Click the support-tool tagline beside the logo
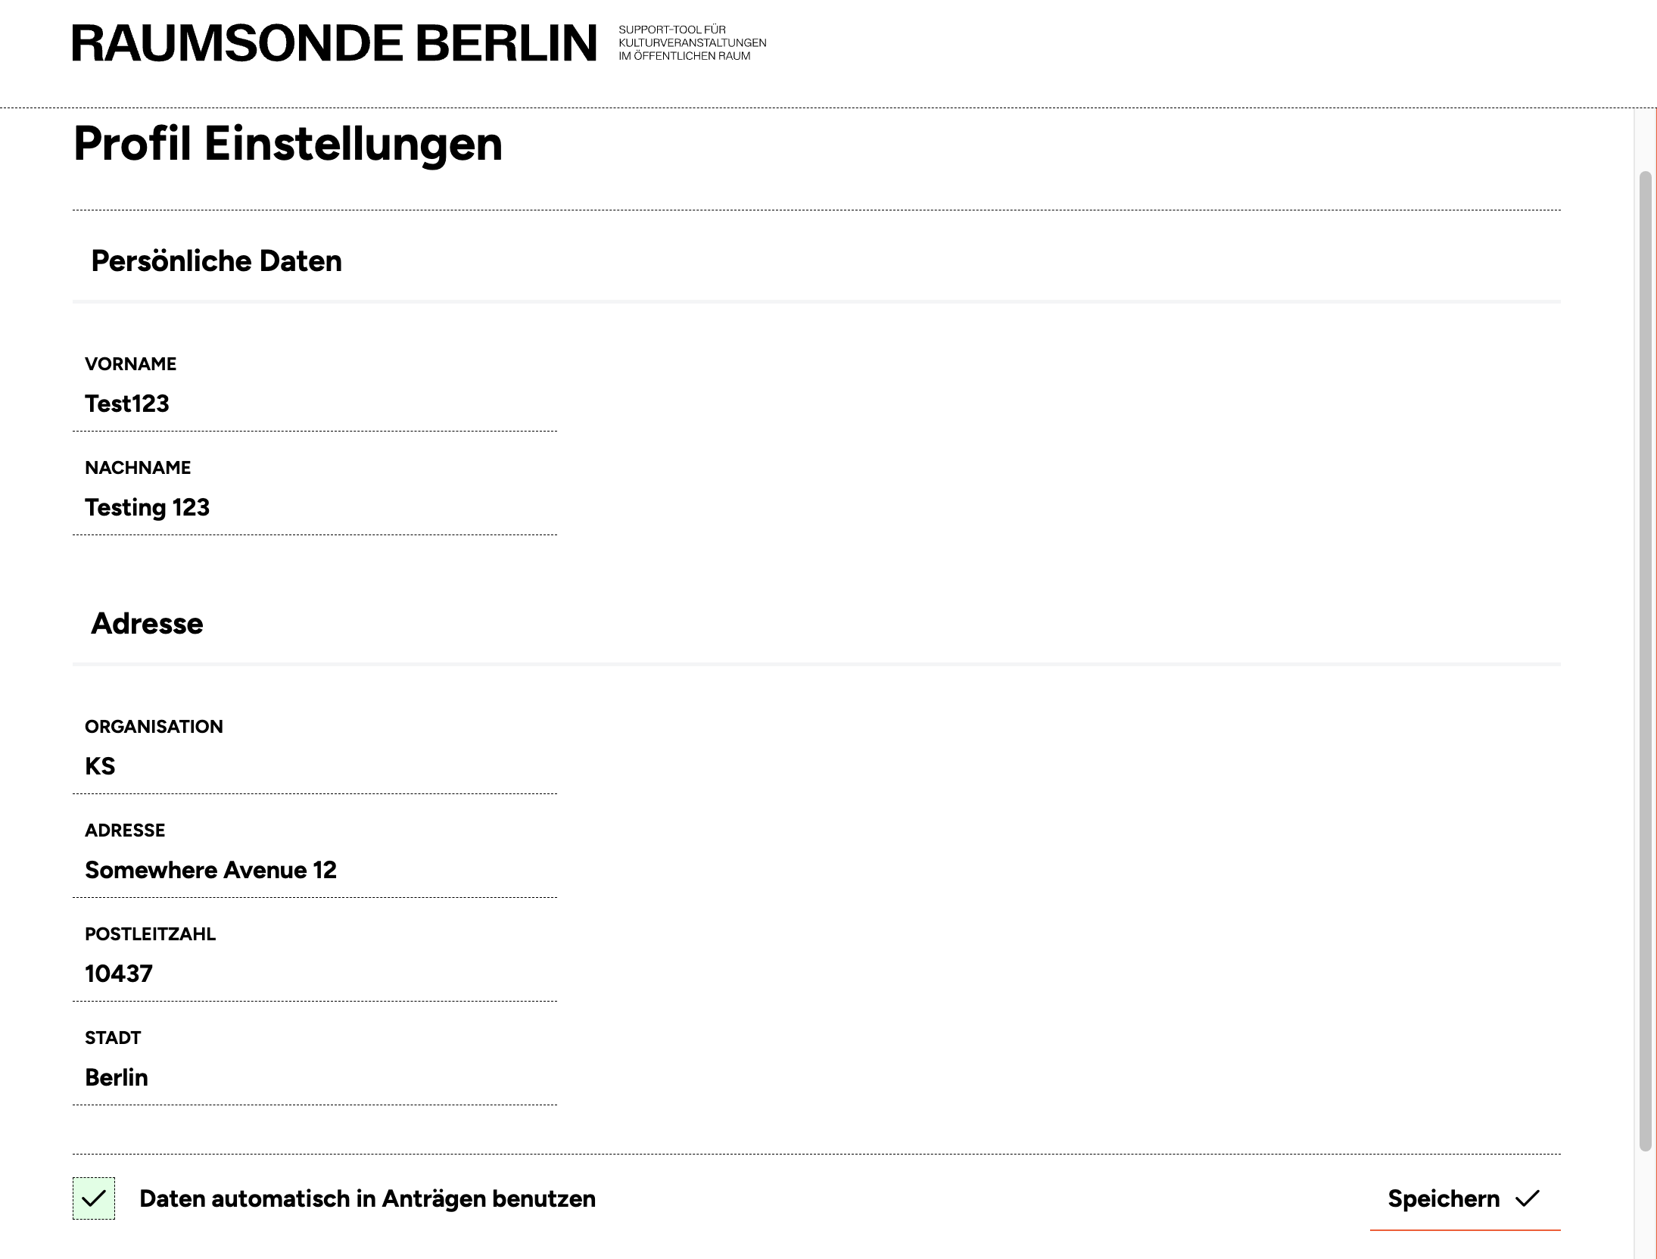1657x1259 pixels. coord(692,43)
